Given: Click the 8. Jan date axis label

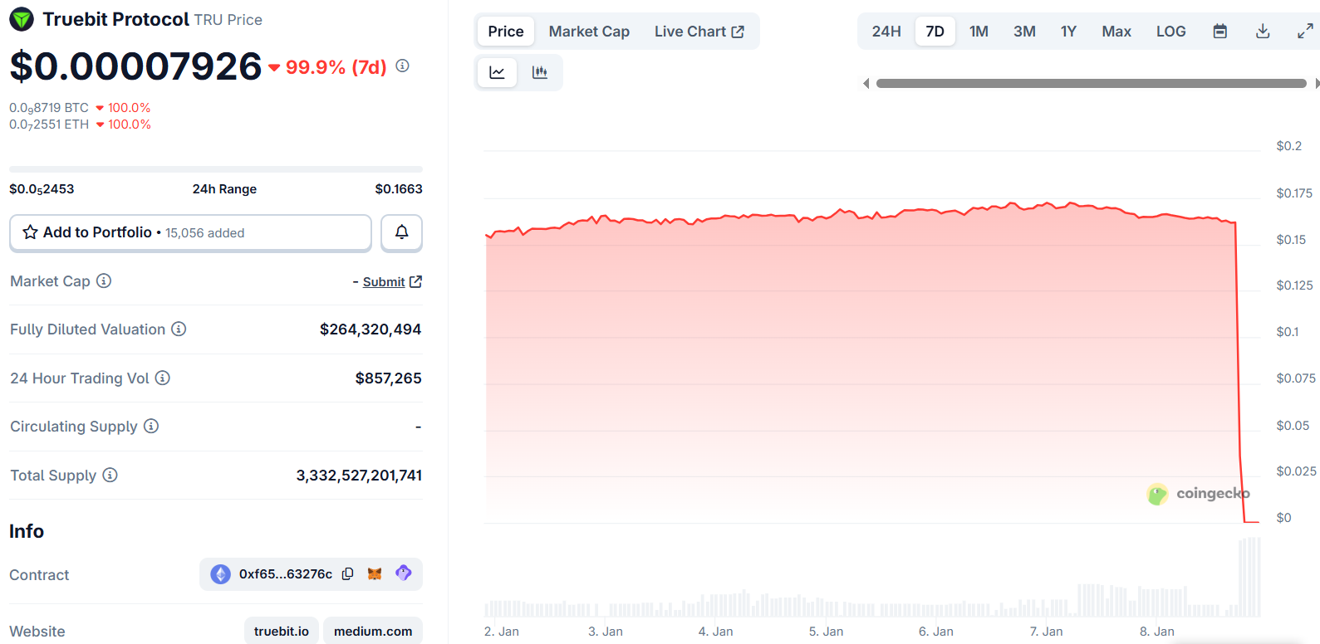Looking at the screenshot, I should click(x=1157, y=632).
